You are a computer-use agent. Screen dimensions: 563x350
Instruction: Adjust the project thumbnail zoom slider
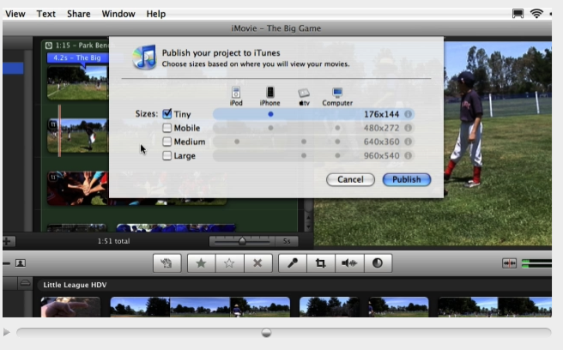[242, 241]
